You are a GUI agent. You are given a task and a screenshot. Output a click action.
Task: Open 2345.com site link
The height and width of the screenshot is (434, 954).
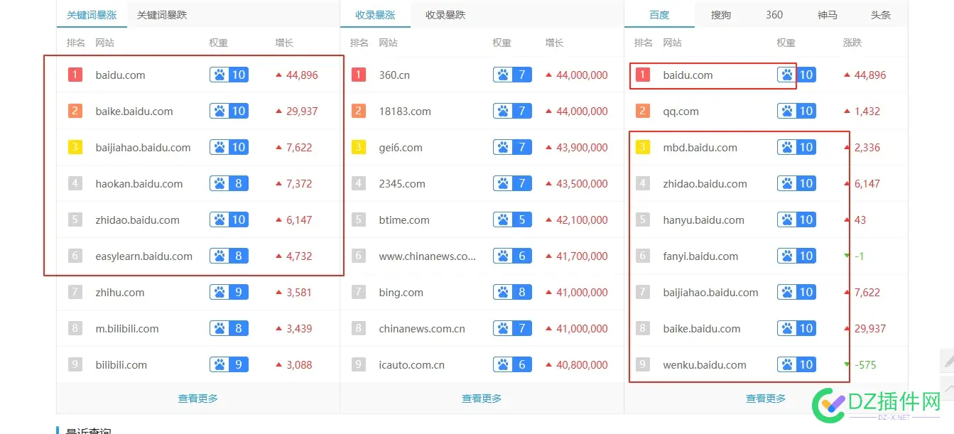pyautogui.click(x=402, y=184)
